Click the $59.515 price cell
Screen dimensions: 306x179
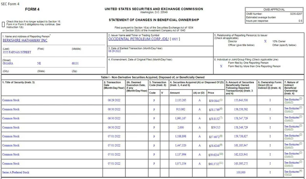coord(216,127)
